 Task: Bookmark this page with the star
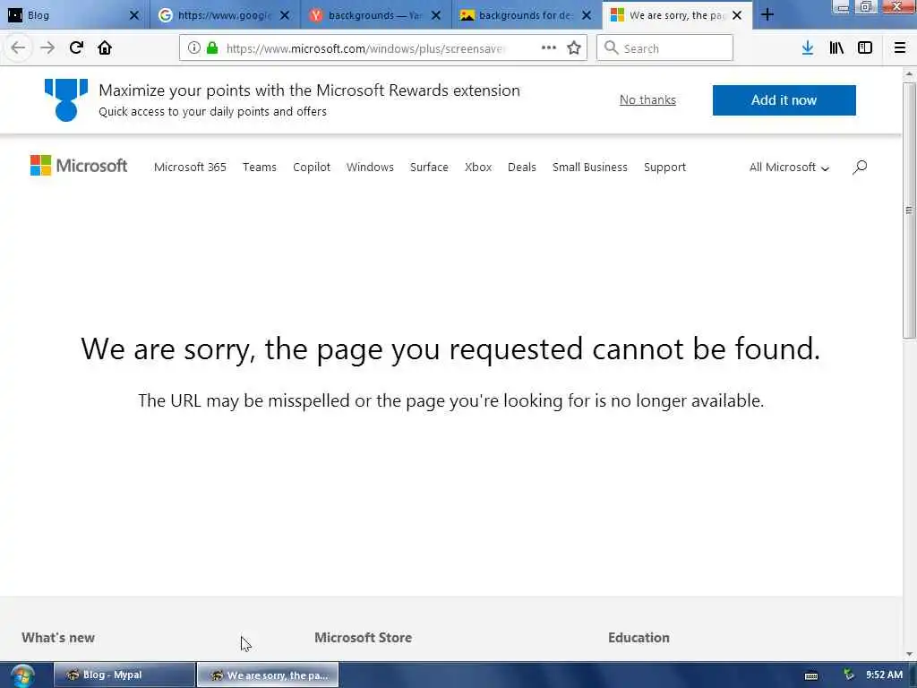(574, 48)
